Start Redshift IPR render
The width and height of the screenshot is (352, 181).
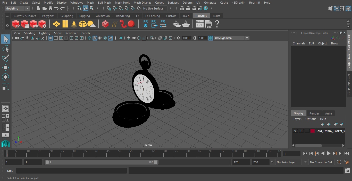pos(33,24)
